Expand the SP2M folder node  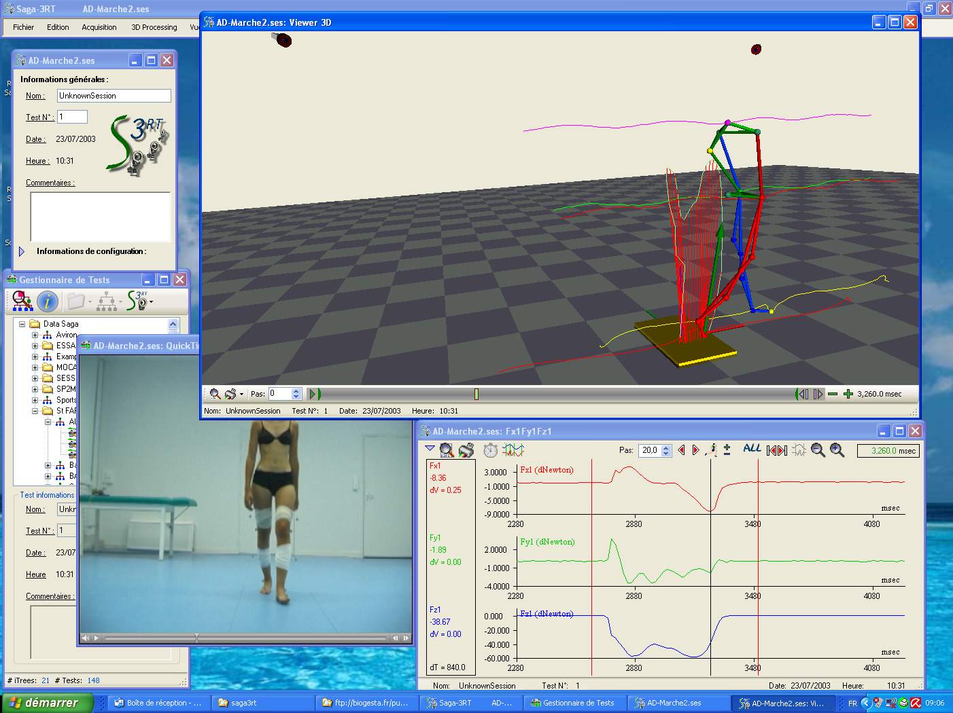click(x=35, y=389)
